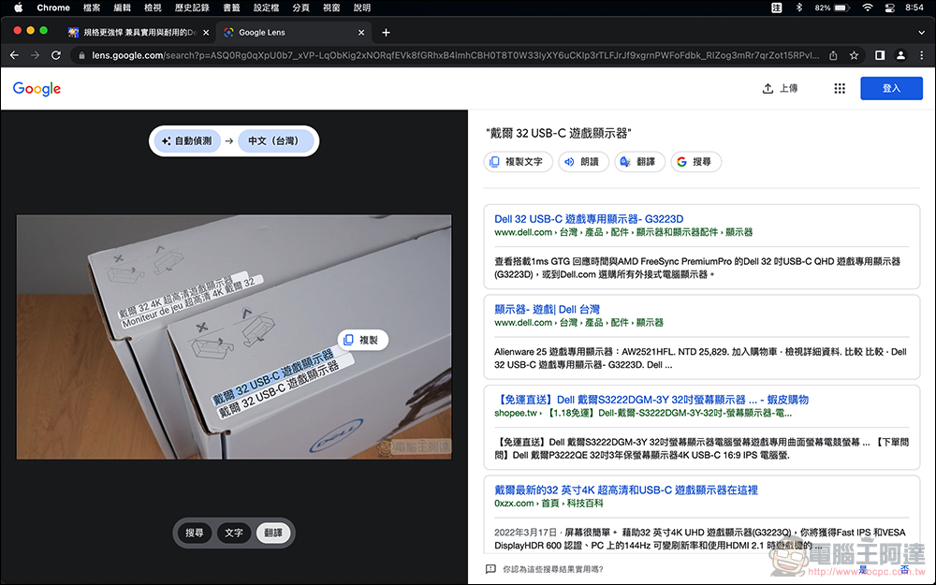Open the tab search dropdown arrow

922,32
